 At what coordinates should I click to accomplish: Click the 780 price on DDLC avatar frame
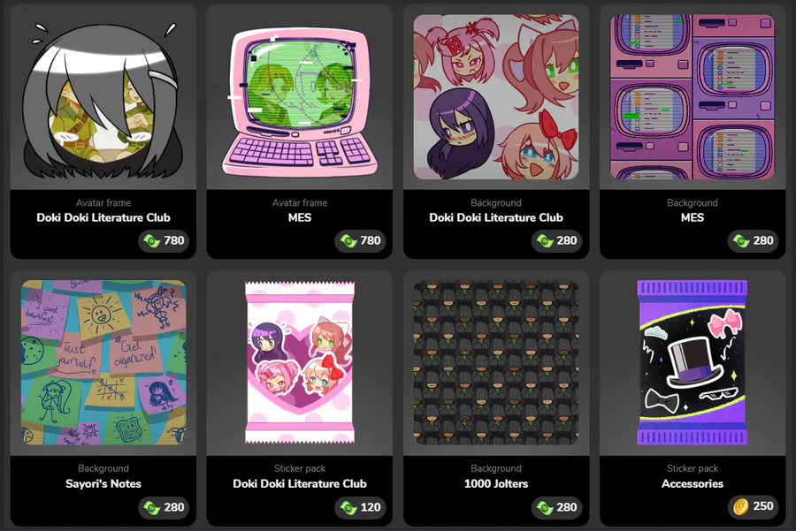tap(164, 240)
